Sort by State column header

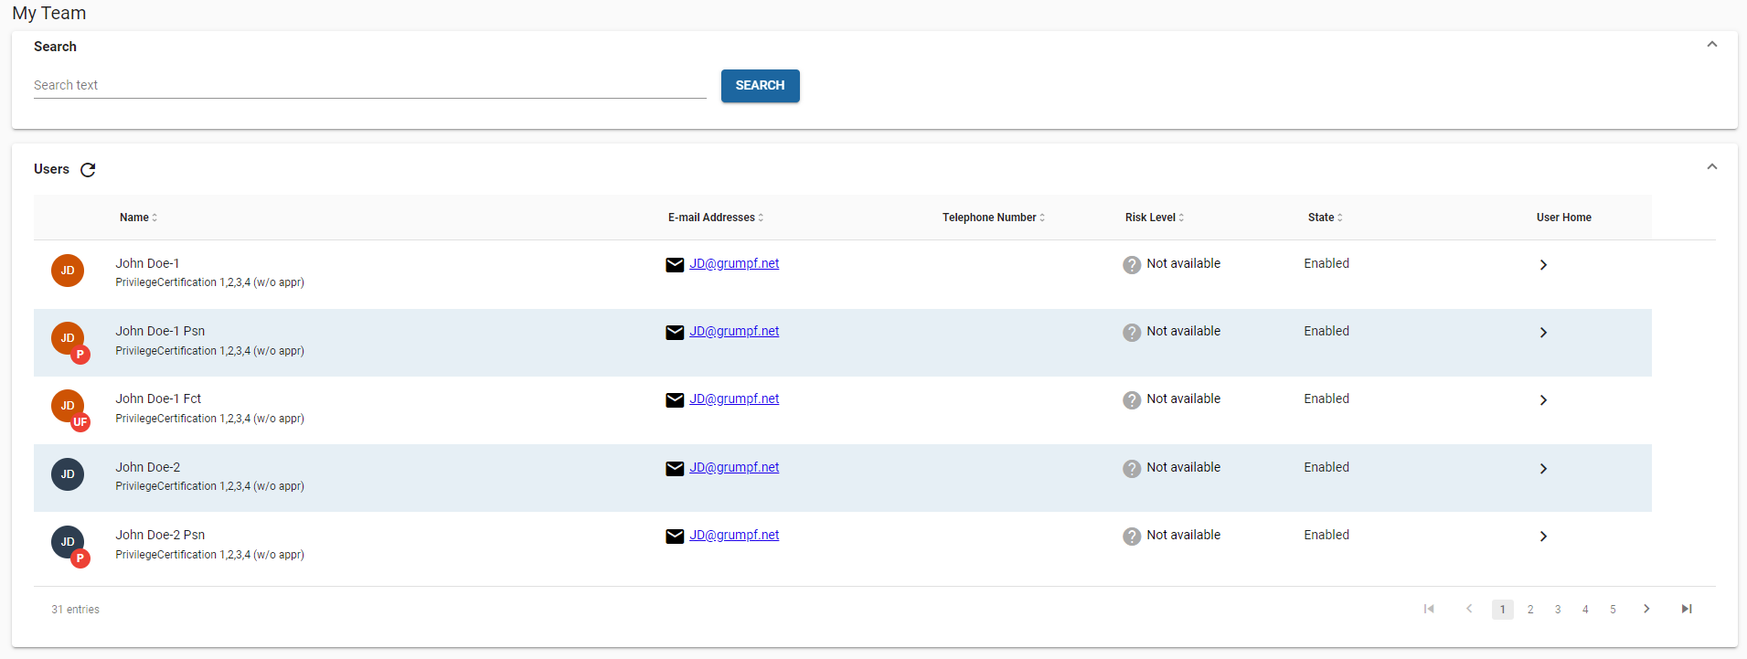click(x=1325, y=218)
